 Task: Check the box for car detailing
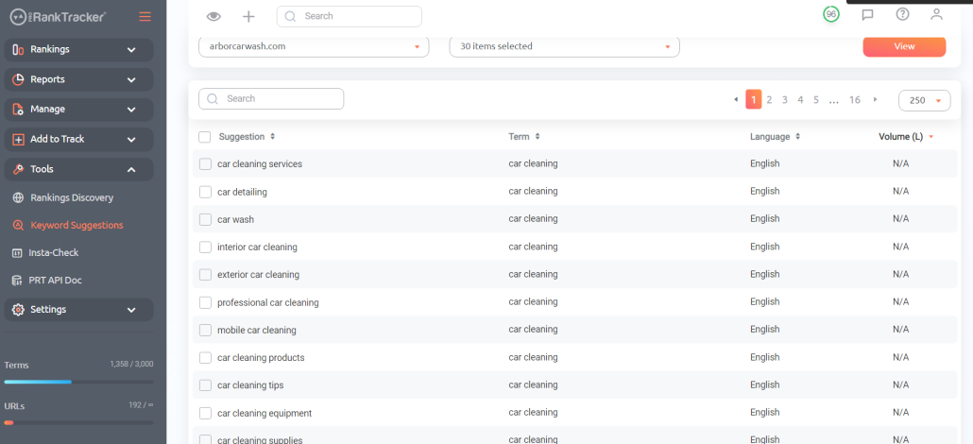pos(205,192)
